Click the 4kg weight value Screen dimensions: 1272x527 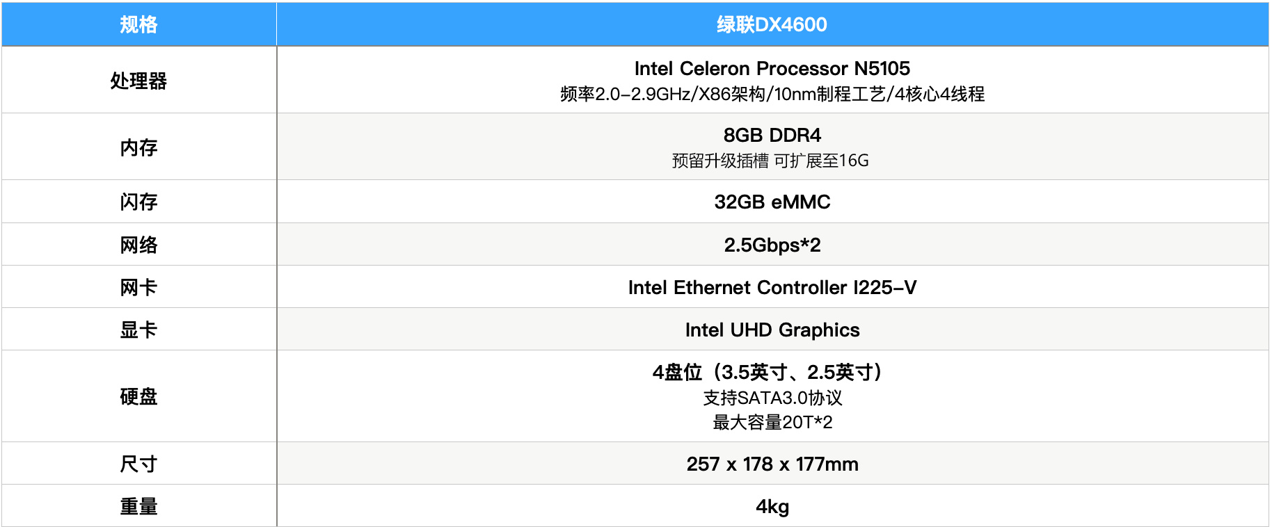[x=772, y=506]
